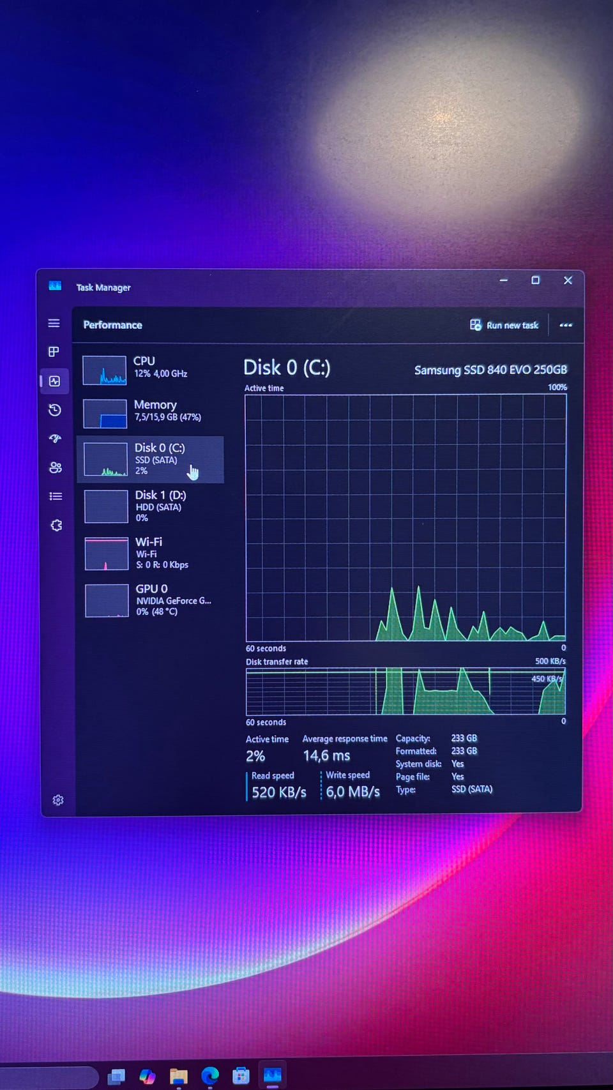The height and width of the screenshot is (1090, 613).
Task: Go to the Processes page icon
Action: click(x=54, y=352)
